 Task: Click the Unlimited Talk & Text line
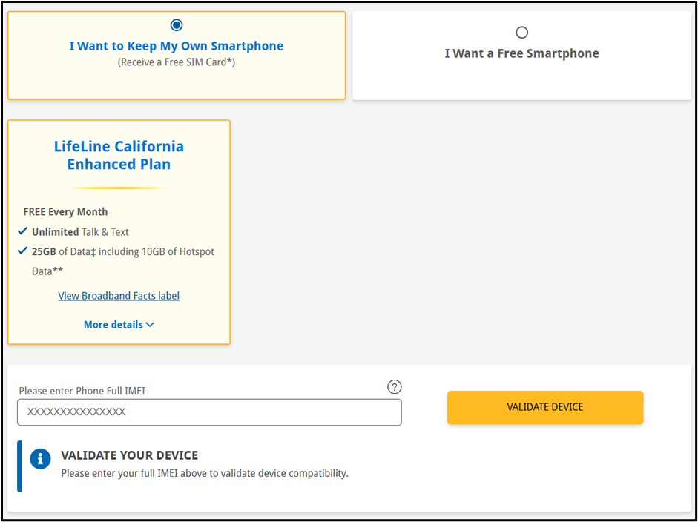[80, 232]
